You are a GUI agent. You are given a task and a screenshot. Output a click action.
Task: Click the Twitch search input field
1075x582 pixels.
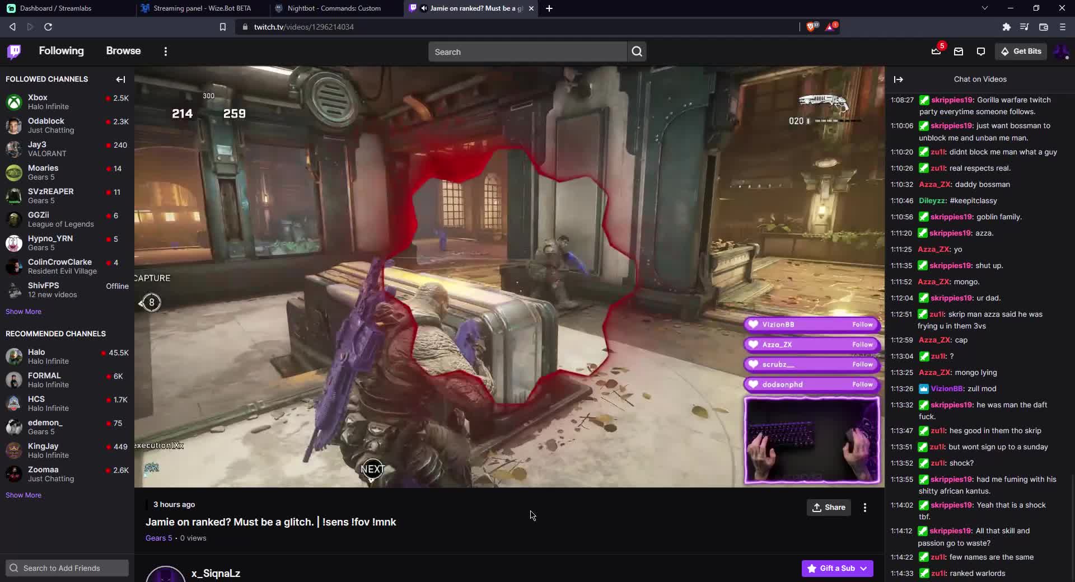(x=526, y=52)
